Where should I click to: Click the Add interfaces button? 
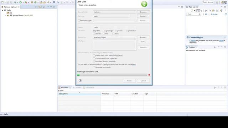(143, 42)
